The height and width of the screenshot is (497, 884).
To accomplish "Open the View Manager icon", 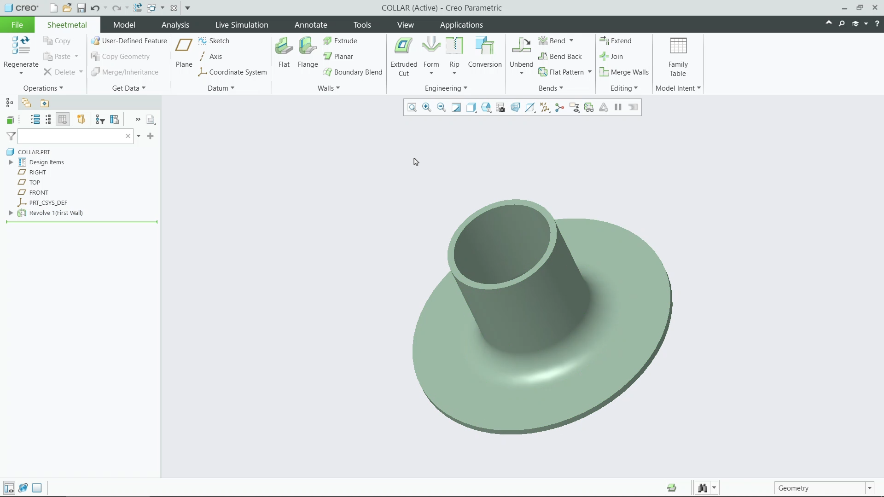I will (500, 107).
